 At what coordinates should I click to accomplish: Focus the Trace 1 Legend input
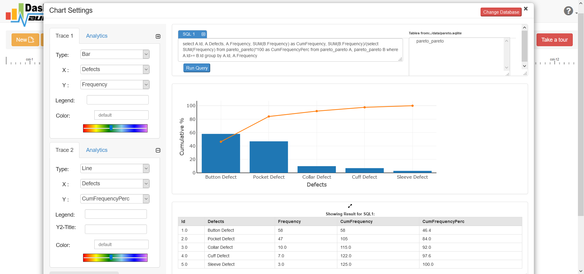pos(118,100)
